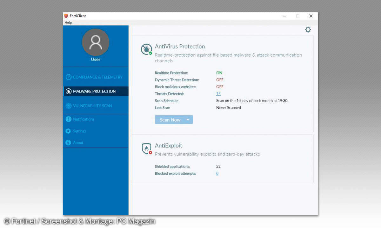
Task: Open settings via top-right gear icon
Action: pyautogui.click(x=308, y=29)
